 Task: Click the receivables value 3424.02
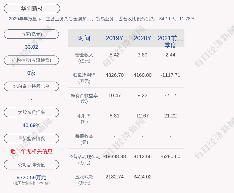142,177
